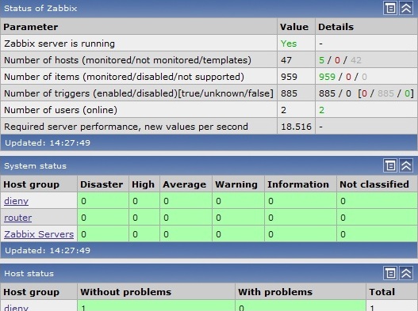Click the Average count cell for Zabbix Servers
Screen dimensions: 418x311
[186, 234]
